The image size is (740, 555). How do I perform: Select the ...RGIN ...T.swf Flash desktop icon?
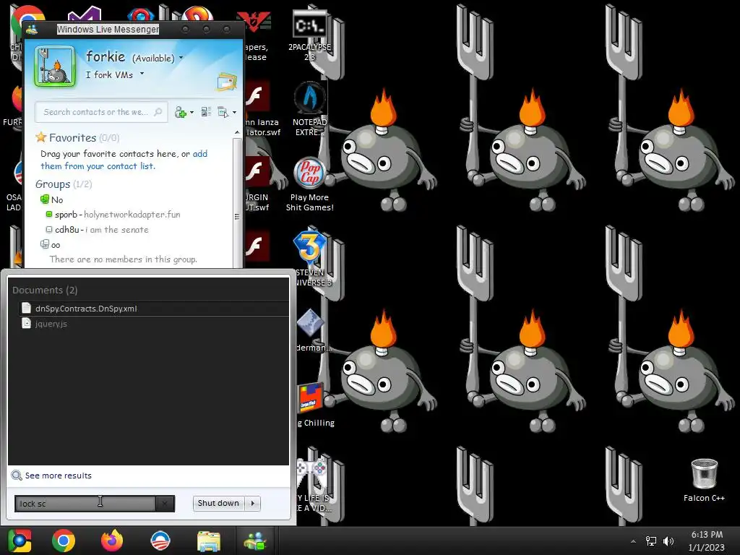[257, 185]
